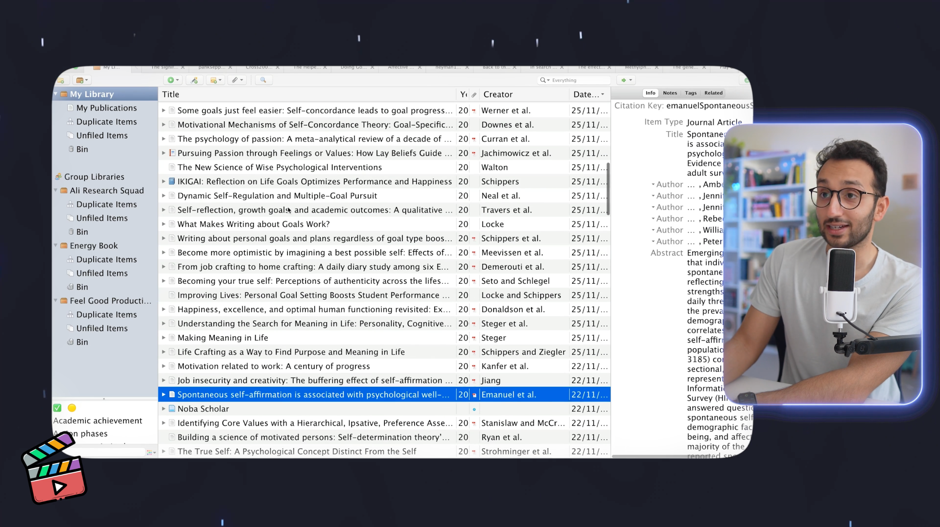Click Add Item by Identifier wand icon
The width and height of the screenshot is (940, 527).
tap(194, 80)
